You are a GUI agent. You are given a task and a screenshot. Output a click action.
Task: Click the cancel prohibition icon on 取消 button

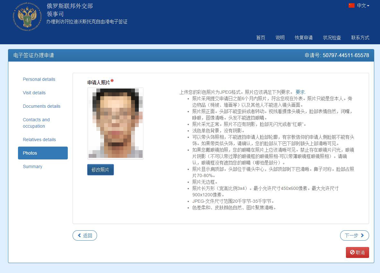tap(351, 252)
